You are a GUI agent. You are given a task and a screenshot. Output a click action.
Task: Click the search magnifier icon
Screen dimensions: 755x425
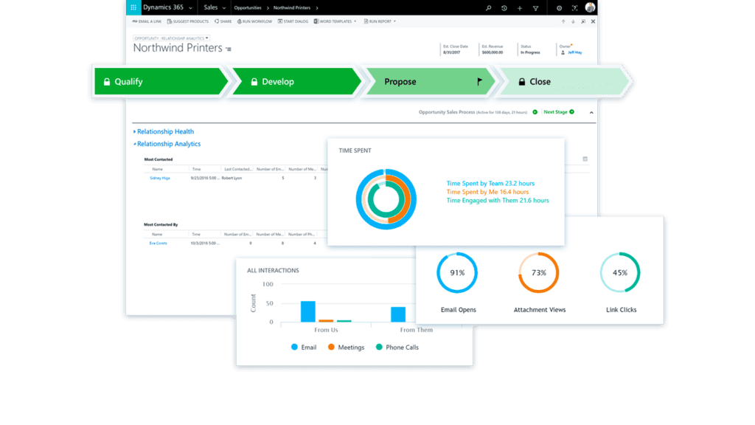(x=488, y=8)
